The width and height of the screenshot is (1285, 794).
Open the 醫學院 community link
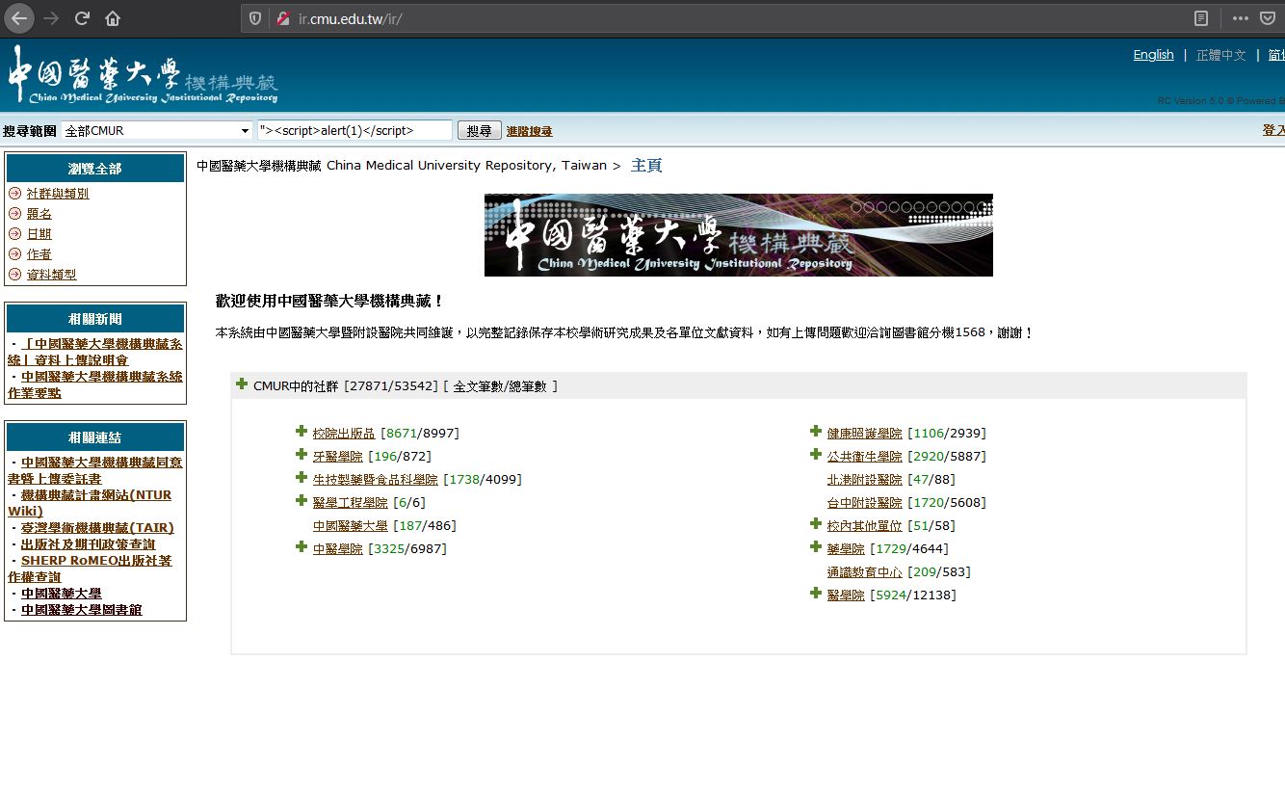[x=846, y=595]
